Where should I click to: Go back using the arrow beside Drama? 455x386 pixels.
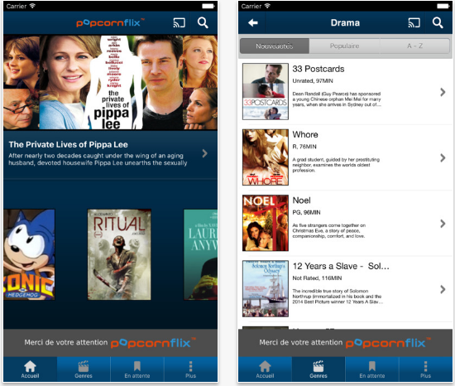click(x=253, y=22)
